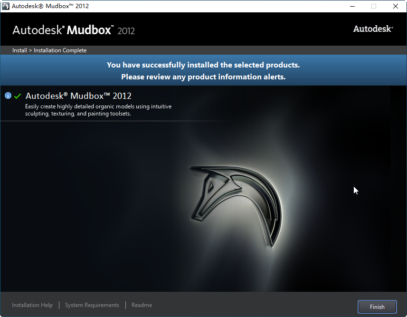
Task: Click the Mudbox app icon in title bar
Action: [x=5, y=6]
